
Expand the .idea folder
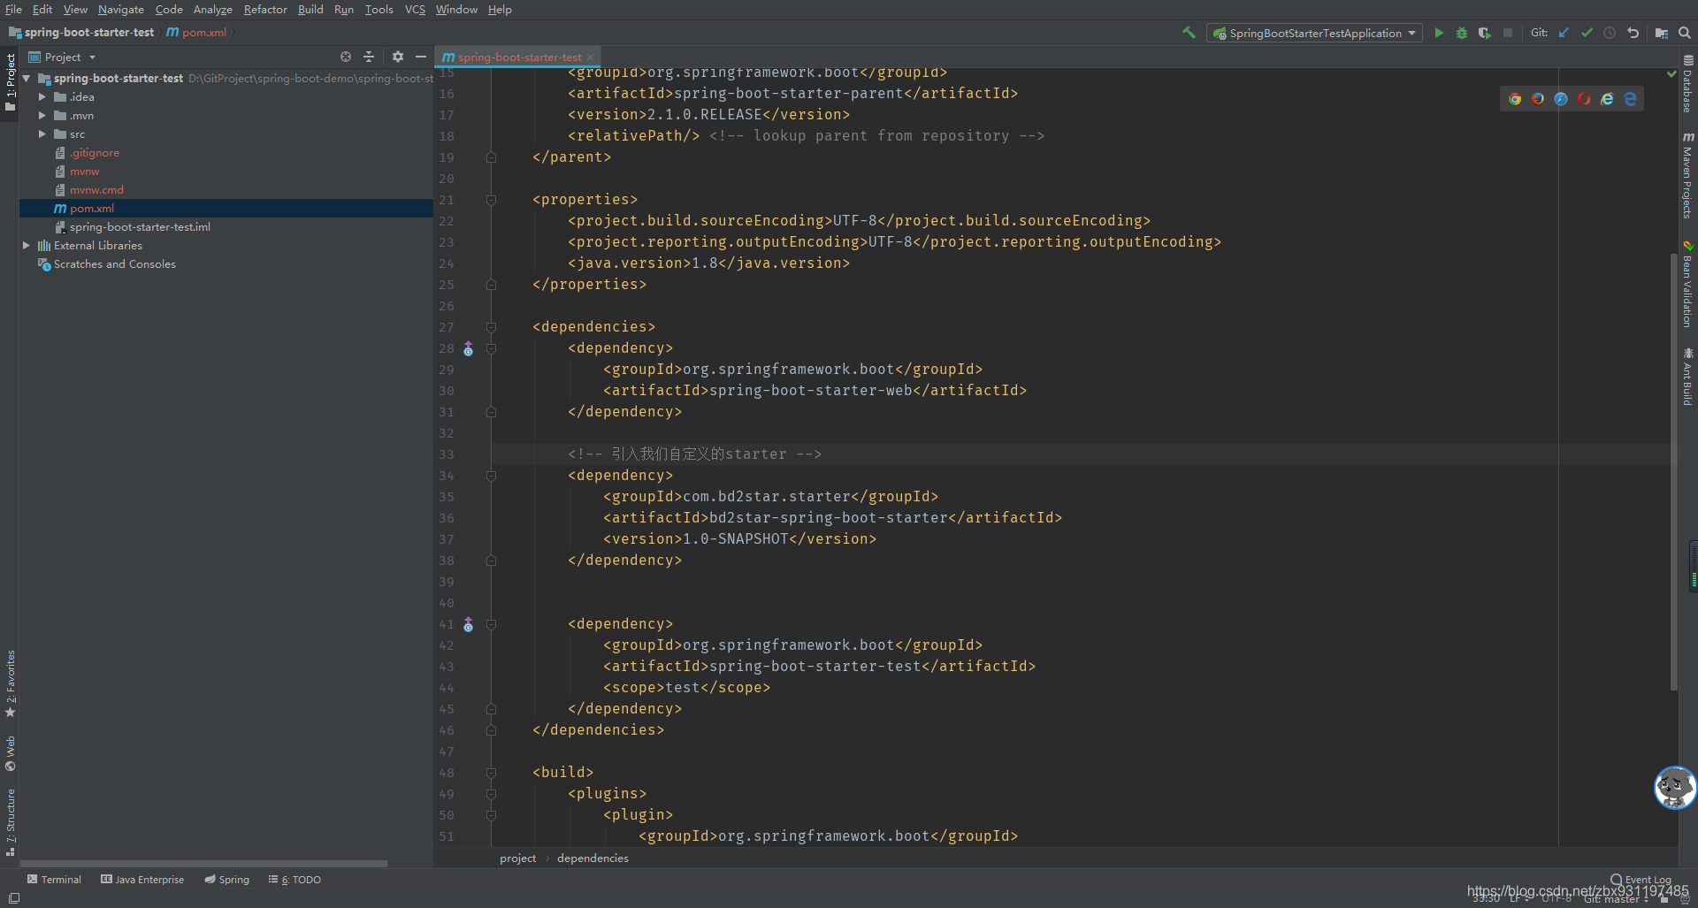click(x=42, y=97)
